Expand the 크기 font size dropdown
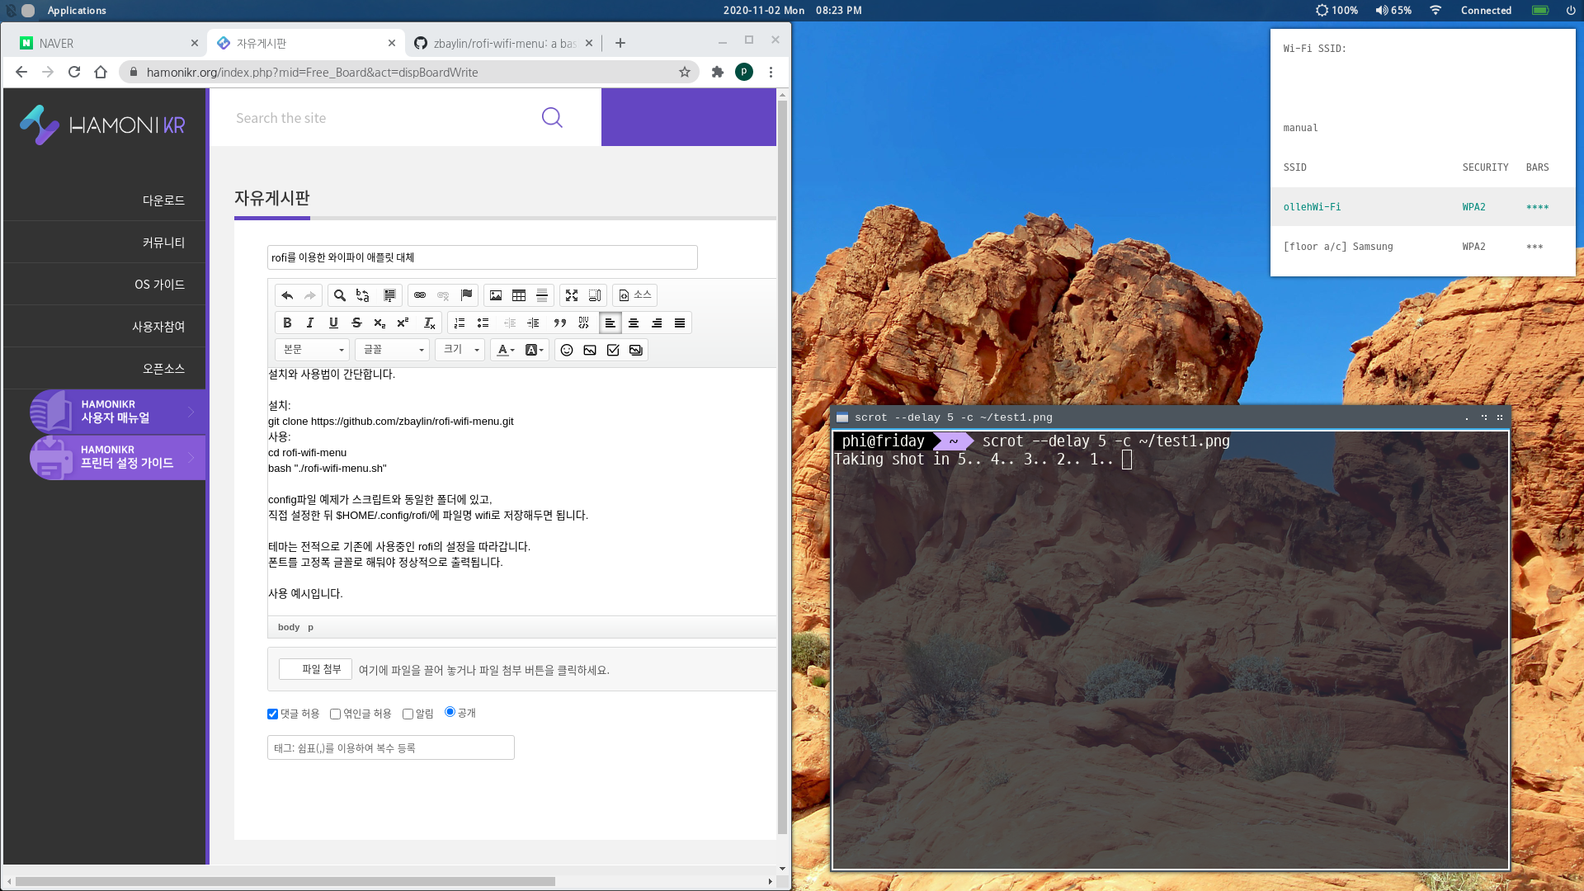Screen dimensions: 1584x891 coord(460,350)
